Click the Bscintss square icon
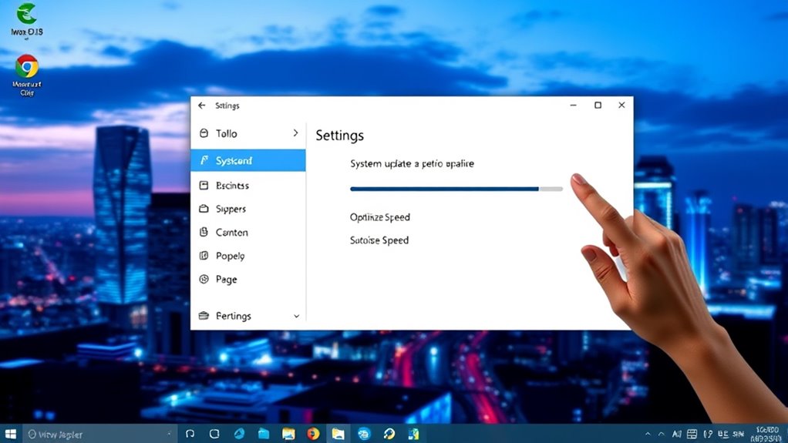Screen dimensions: 788x443 coord(204,186)
